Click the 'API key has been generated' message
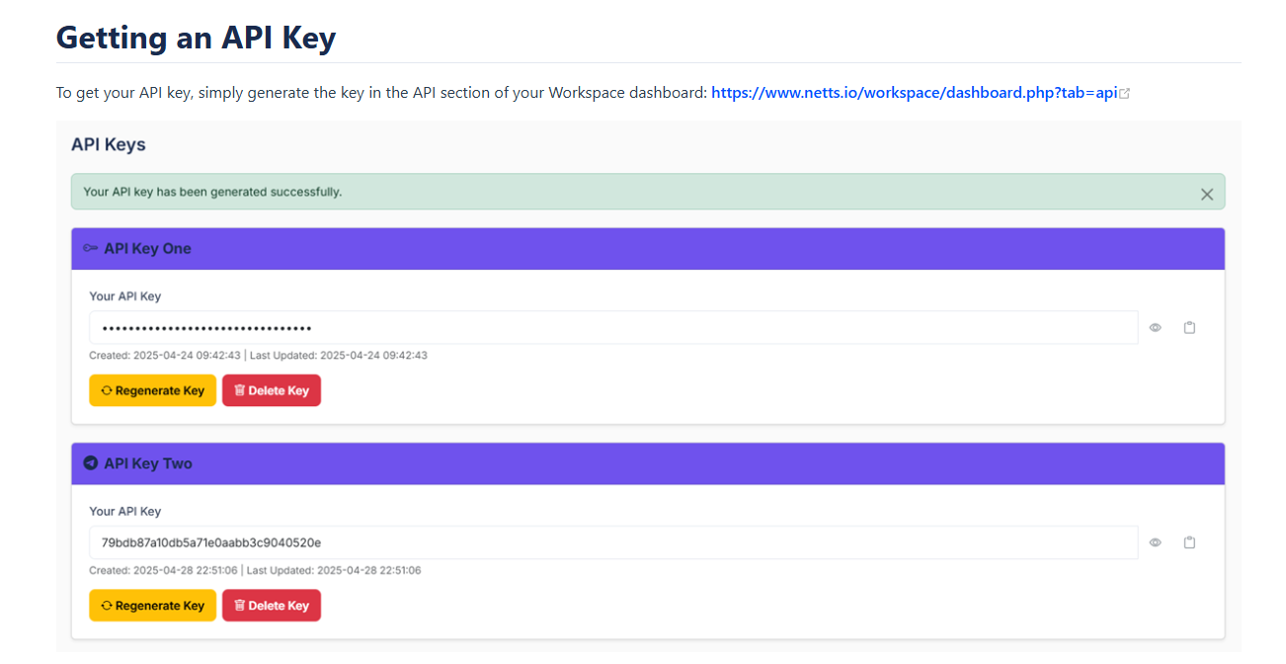The image size is (1286, 664). 212,192
